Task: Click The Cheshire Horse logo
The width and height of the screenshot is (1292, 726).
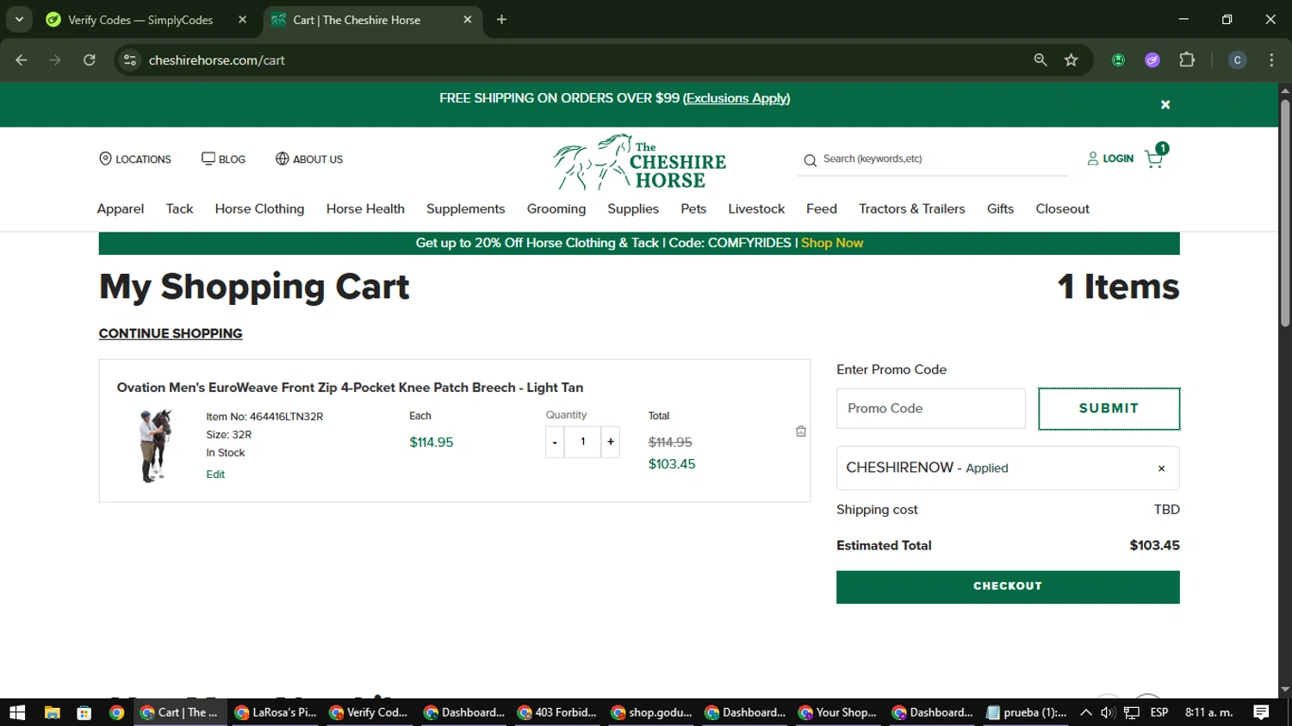Action: point(639,162)
